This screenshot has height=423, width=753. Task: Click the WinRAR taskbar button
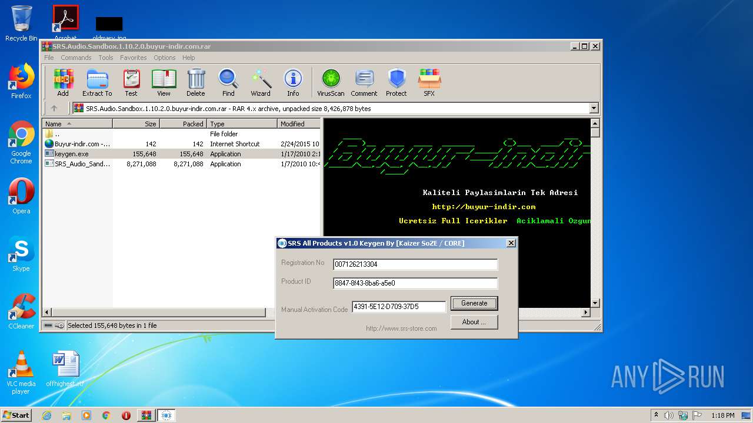(146, 415)
